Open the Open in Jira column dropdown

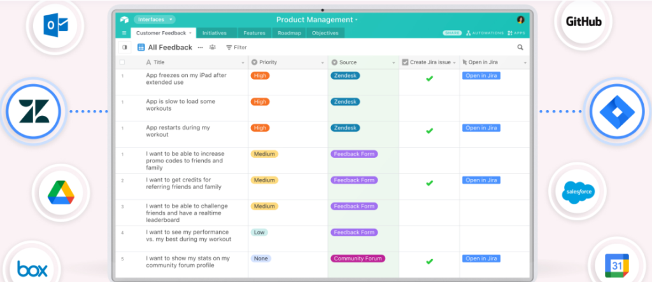(x=525, y=63)
